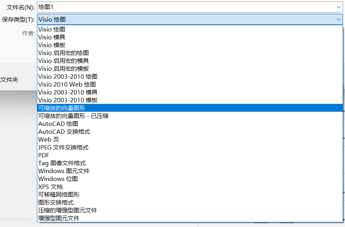Viewport: 345px width, 227px height.
Task: Select Visio 启用宏的模具 option
Action: pos(190,61)
